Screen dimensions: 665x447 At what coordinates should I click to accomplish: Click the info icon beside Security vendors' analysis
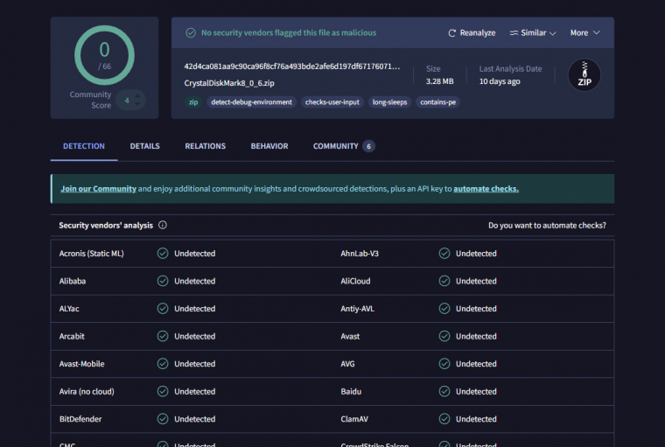tap(163, 226)
